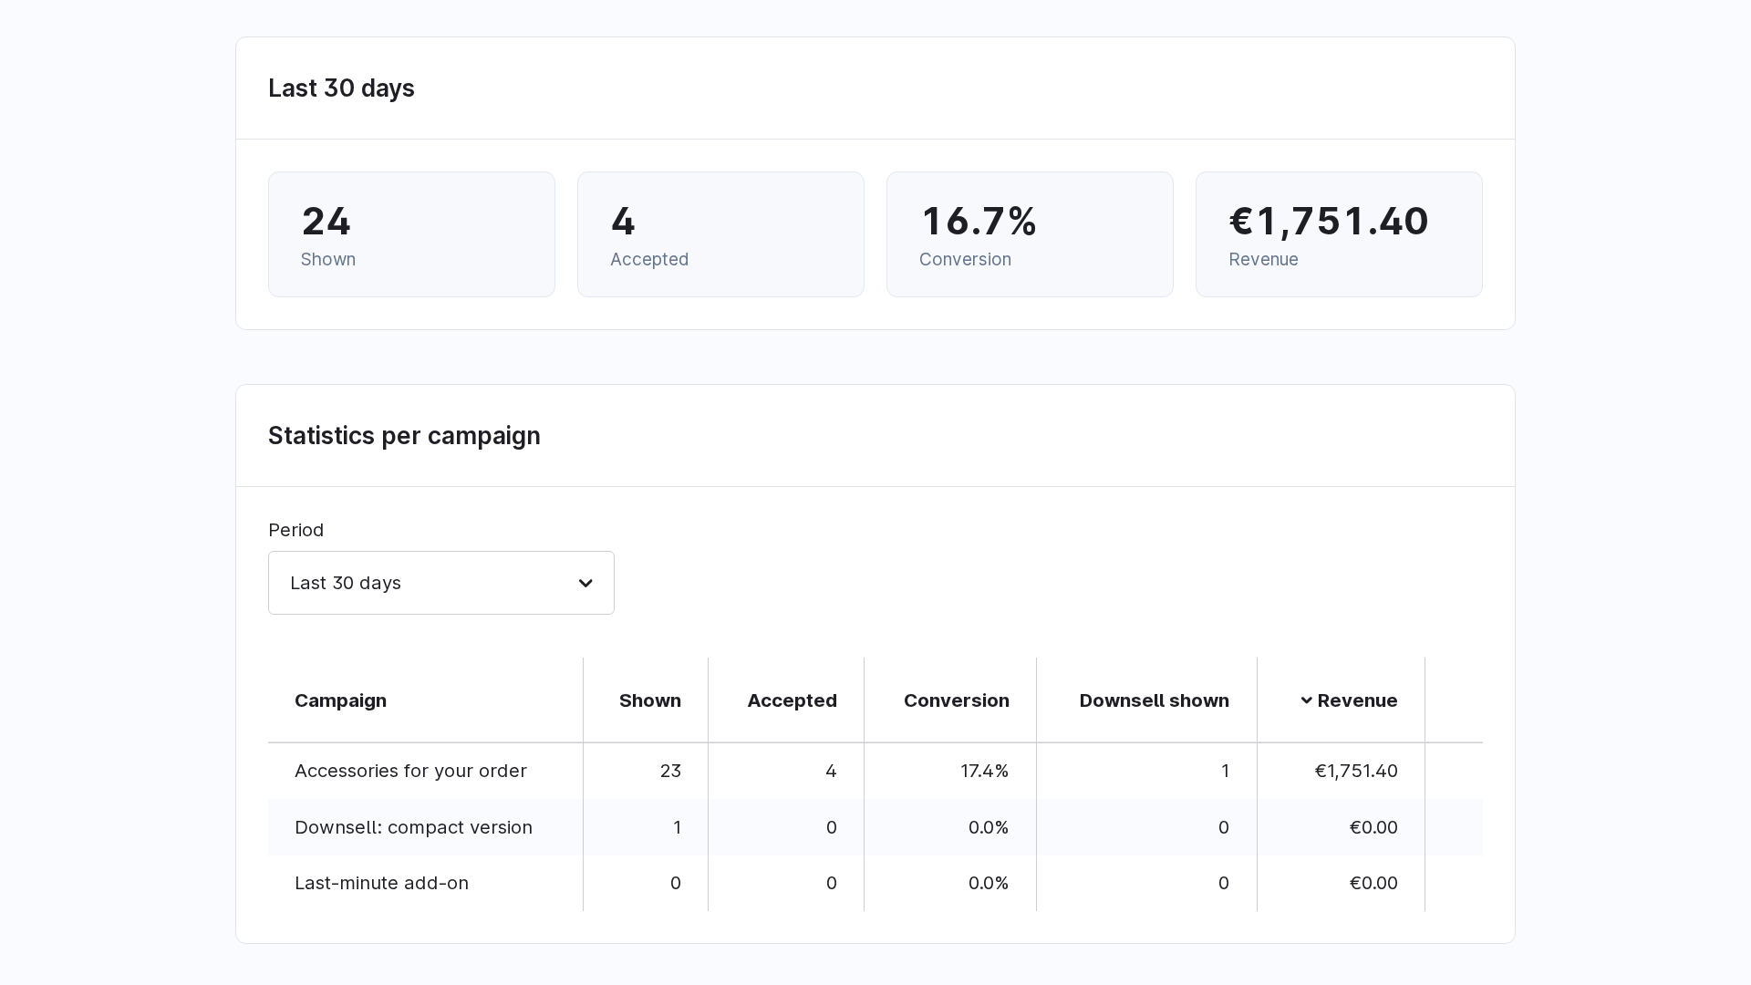Select the 'Last-minute add-on' campaign row
The width and height of the screenshot is (1751, 985).
875,883
